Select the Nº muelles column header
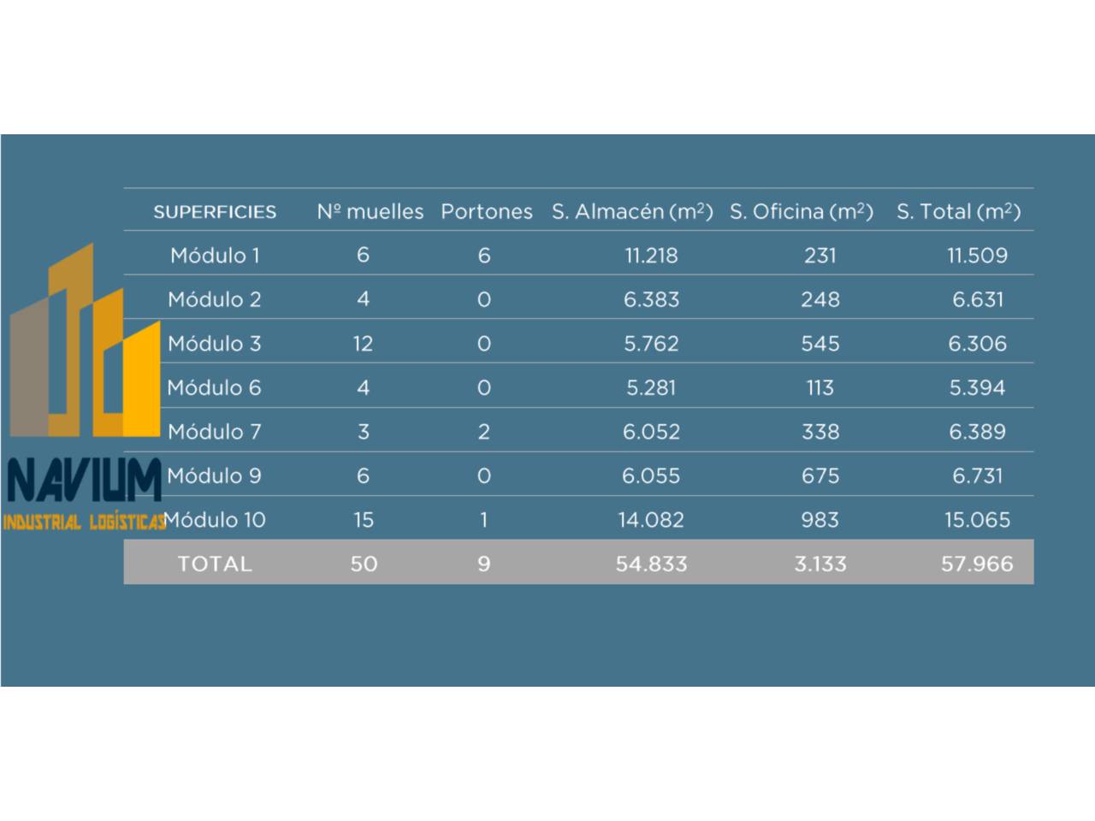 370,212
